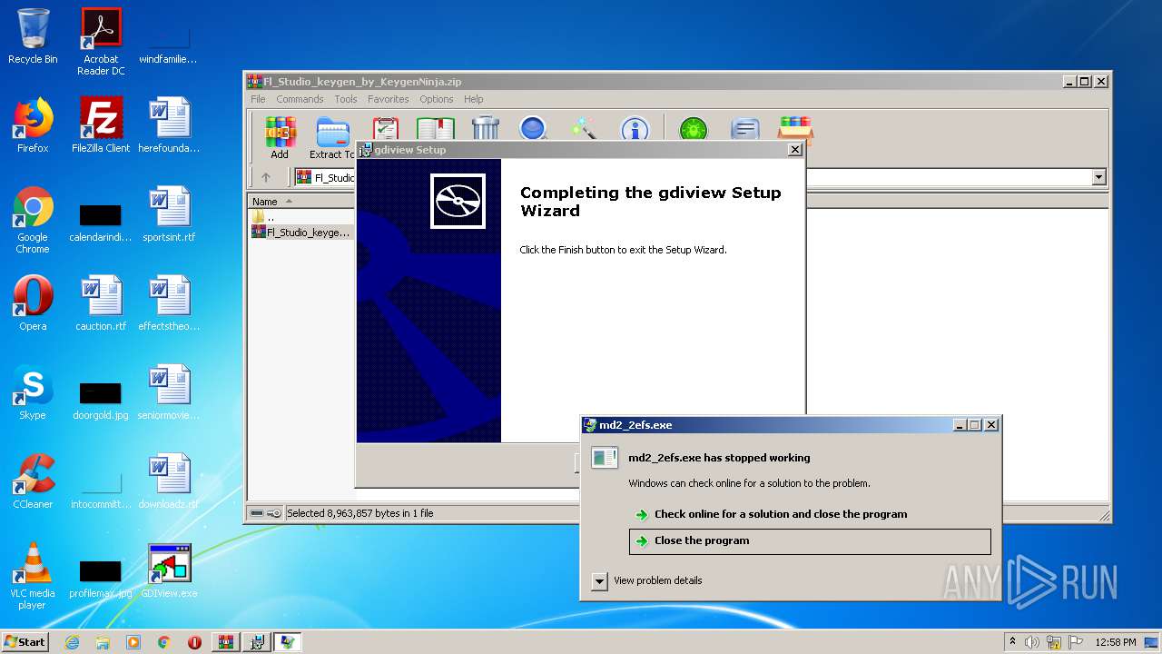
Task: Open Firefox desktop shortcut
Action: (33, 125)
